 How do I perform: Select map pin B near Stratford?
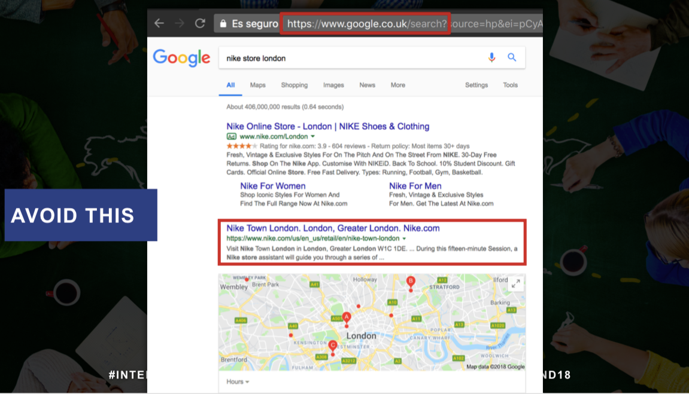pyautogui.click(x=411, y=283)
